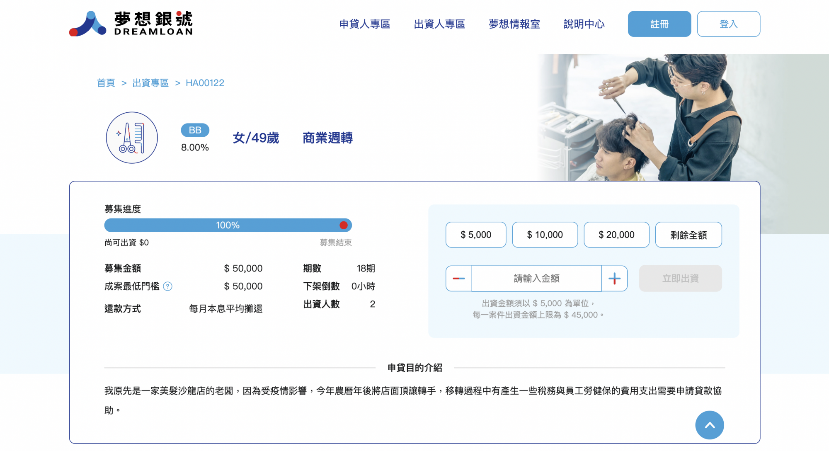Click the 尚可出資 $0 text
The height and width of the screenshot is (451, 829).
pos(126,242)
